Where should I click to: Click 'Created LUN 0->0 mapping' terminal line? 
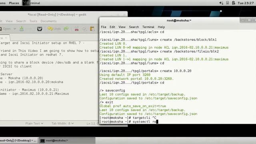pyautogui.click(x=164, y=48)
